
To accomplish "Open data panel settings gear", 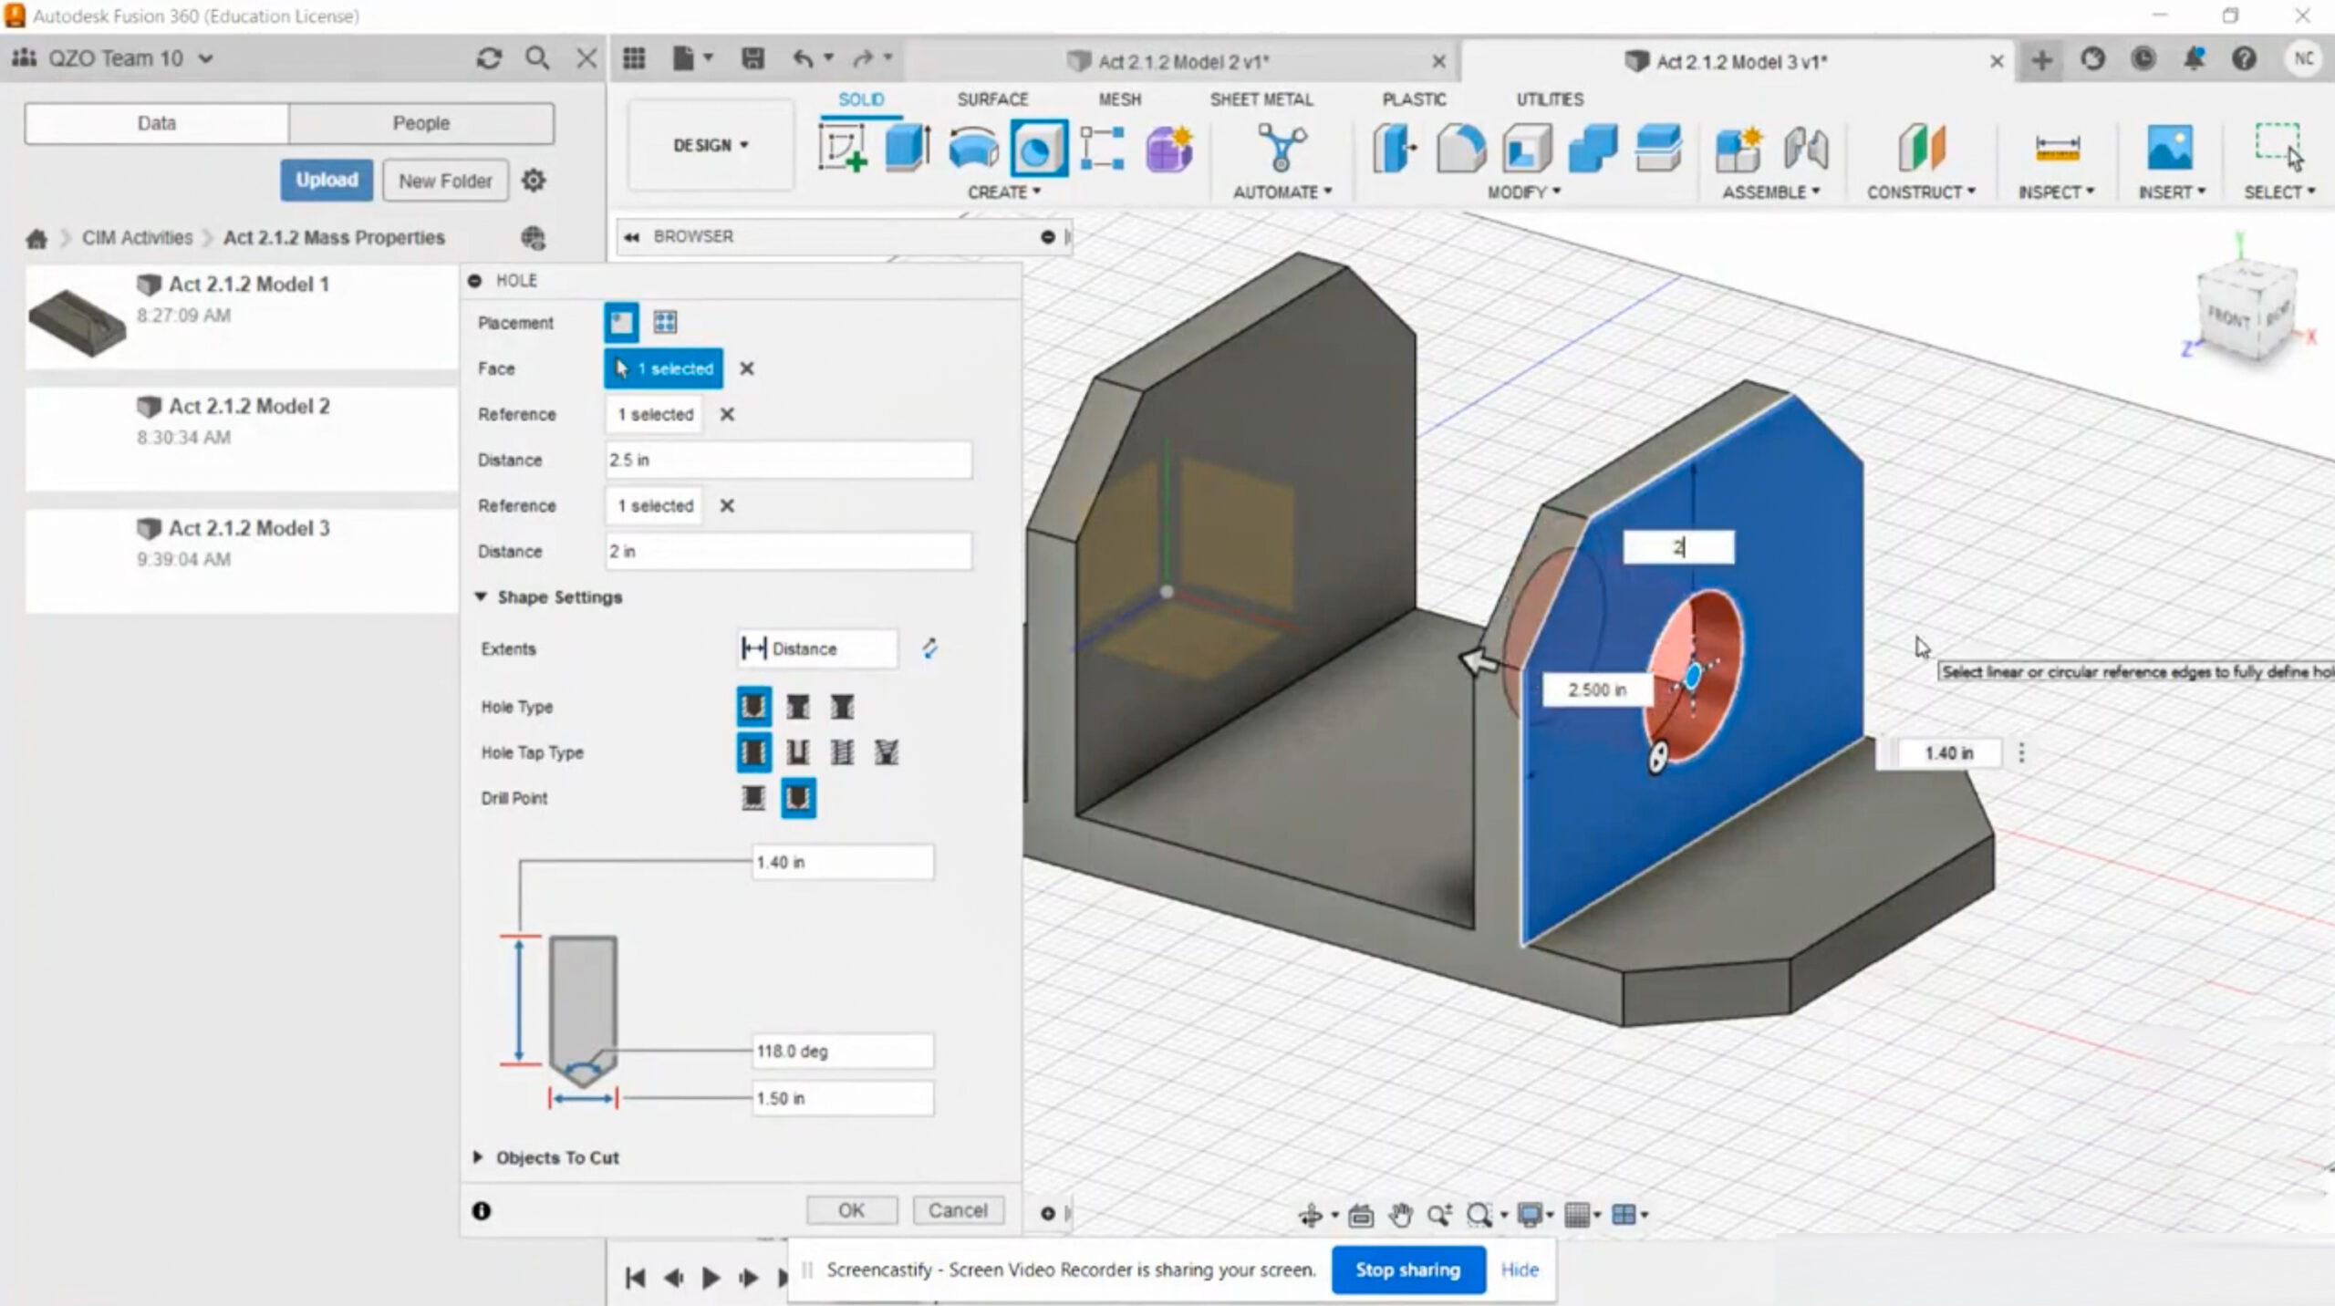I will click(x=534, y=181).
